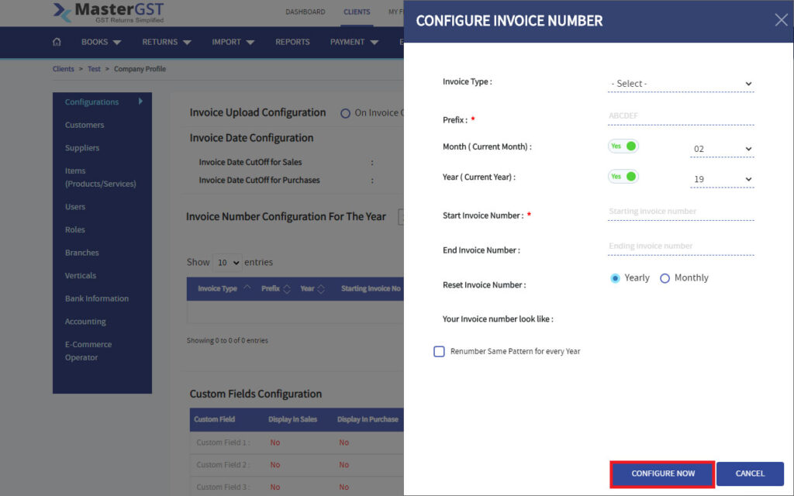794x496 pixels.
Task: Toggle the Year Current Year switch off
Action: tap(623, 176)
